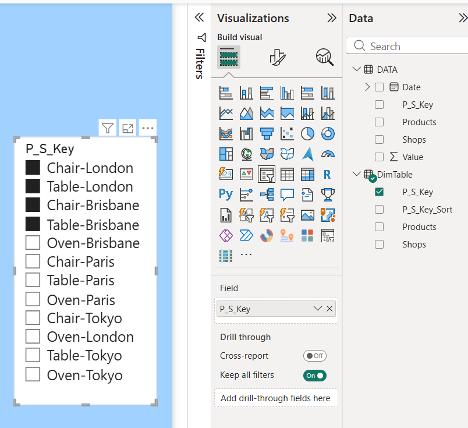The image size is (468, 428).
Task: Toggle Cross-report switch on
Action: pos(315,356)
